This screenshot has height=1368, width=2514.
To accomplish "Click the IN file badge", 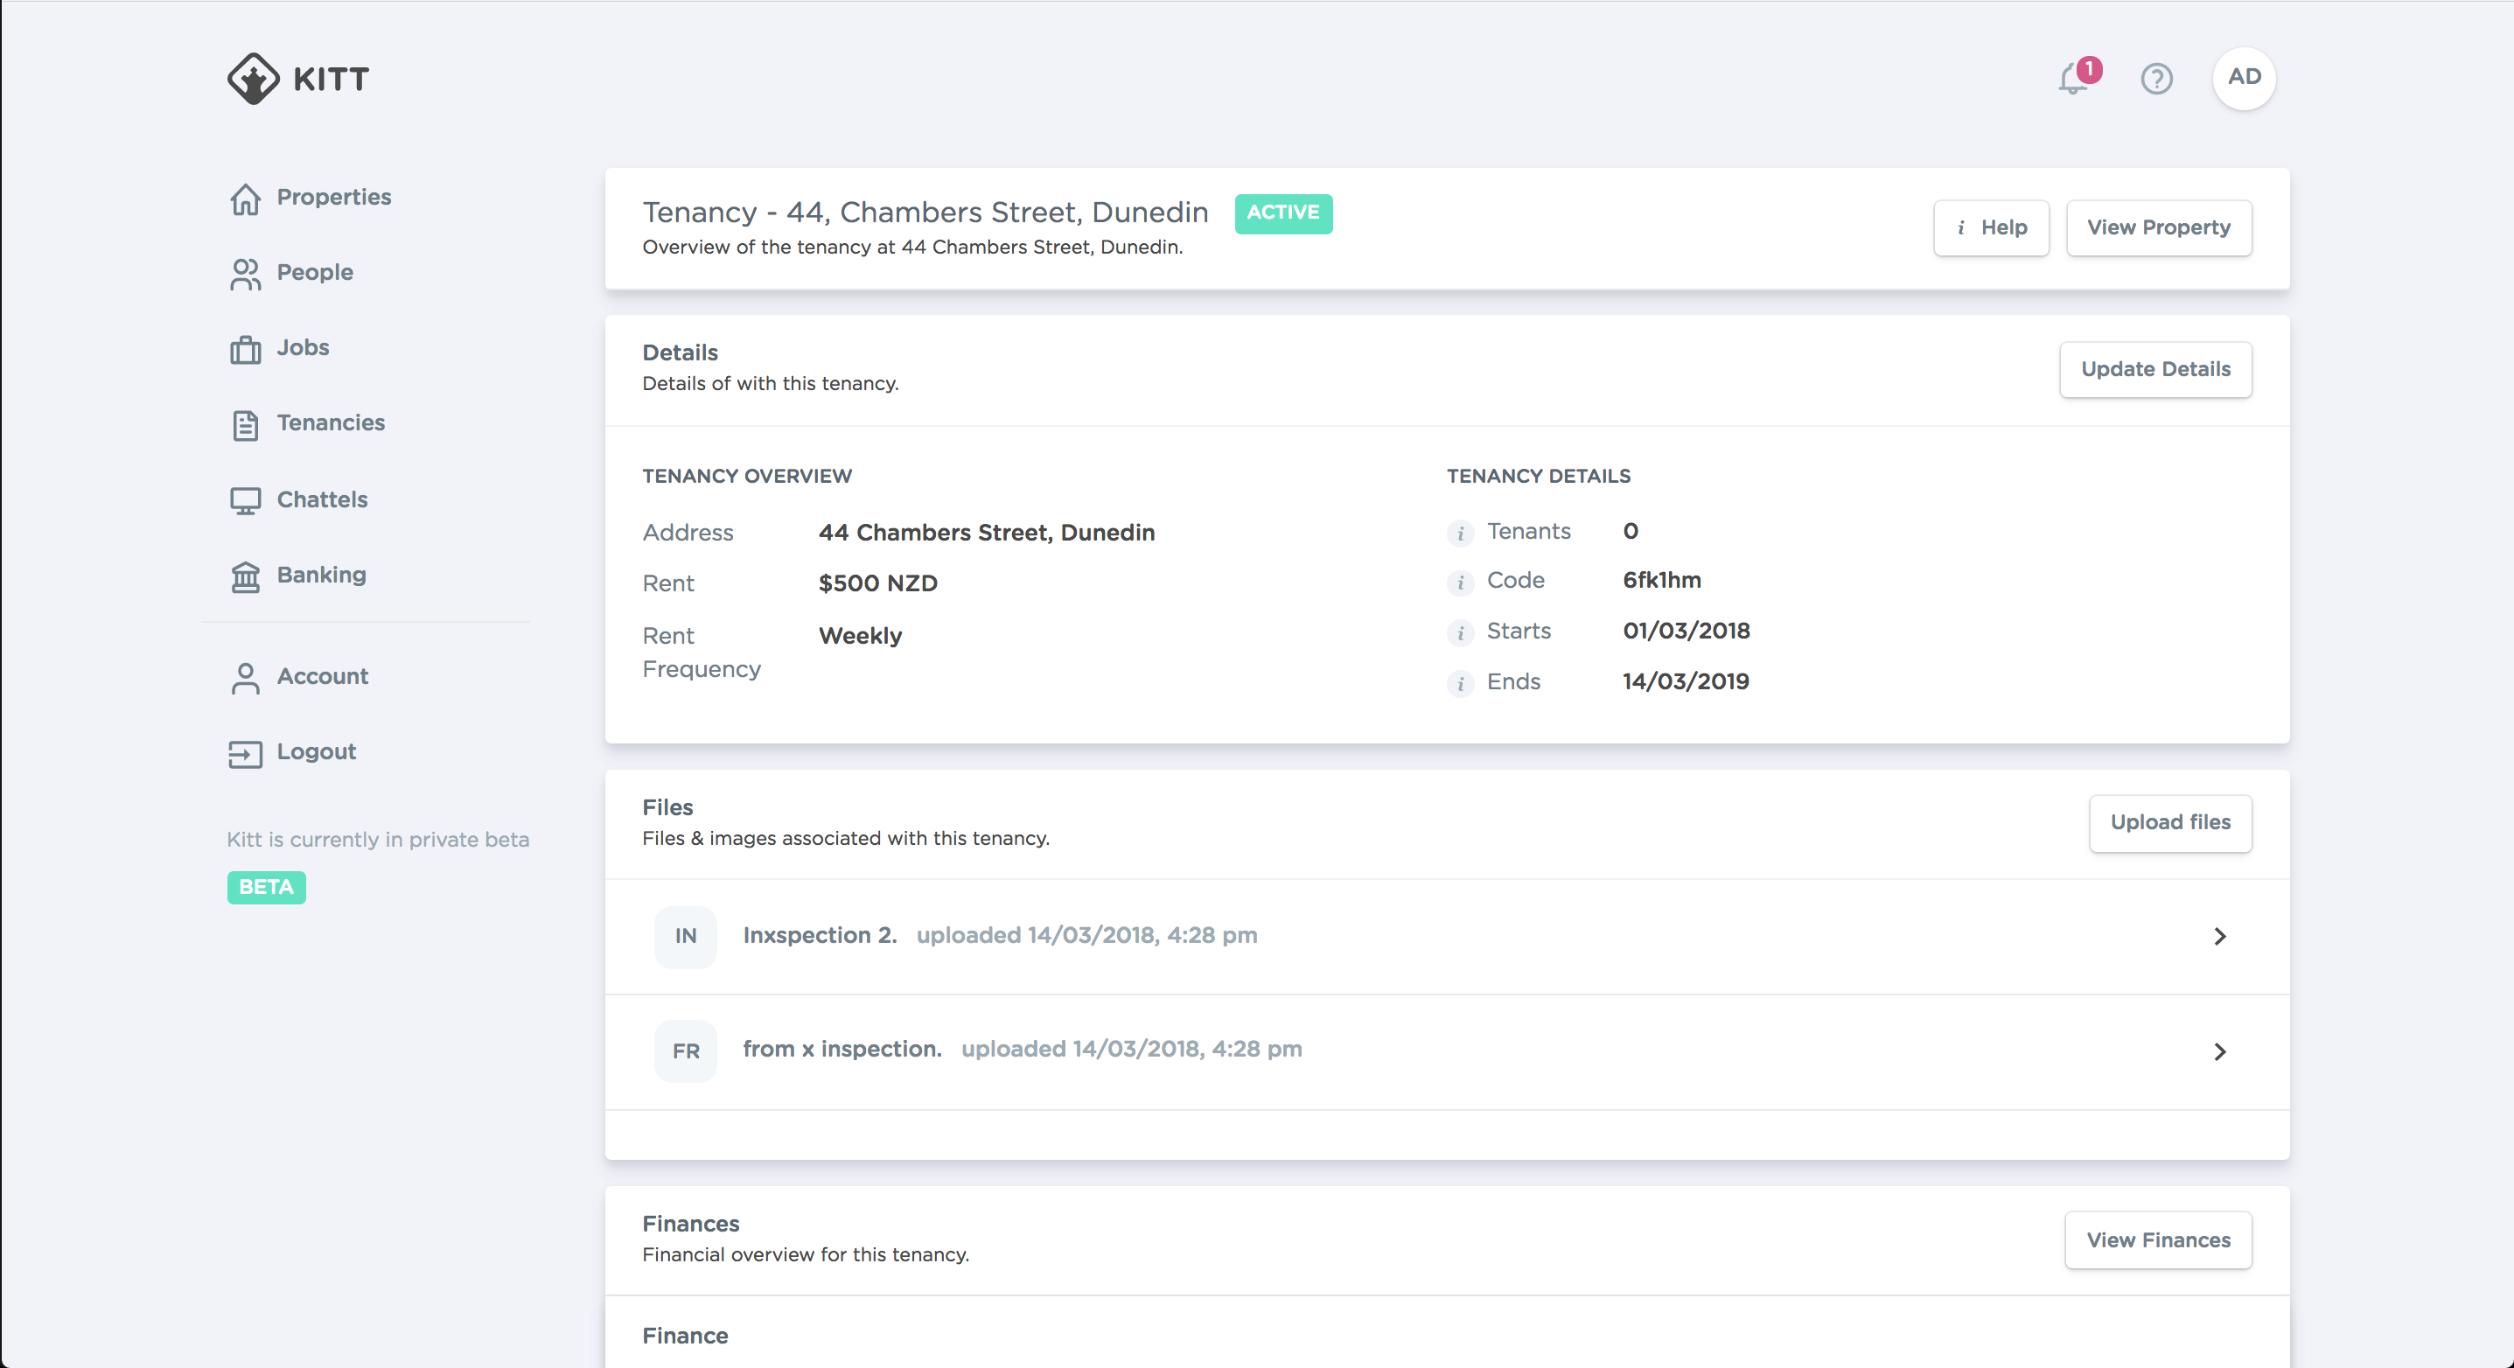I will (x=685, y=937).
